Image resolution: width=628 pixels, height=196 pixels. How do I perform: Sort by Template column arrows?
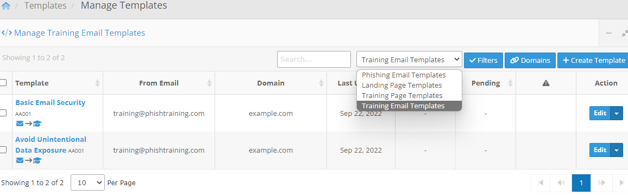(x=97, y=83)
